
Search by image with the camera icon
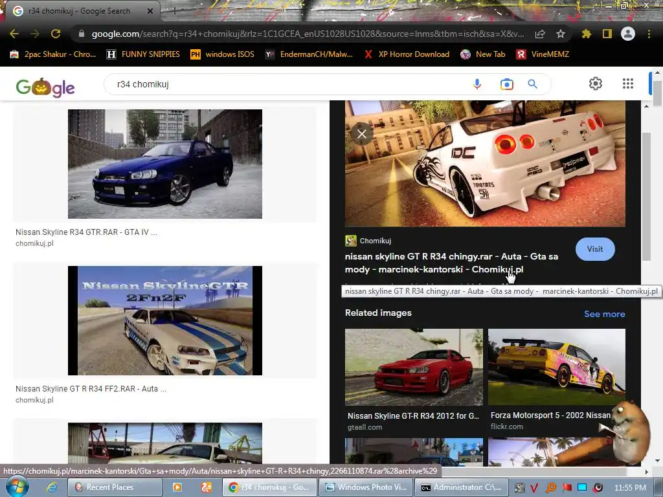[506, 84]
